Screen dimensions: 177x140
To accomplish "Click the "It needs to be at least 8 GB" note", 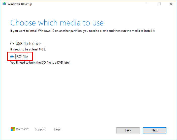I will [x=28, y=49].
